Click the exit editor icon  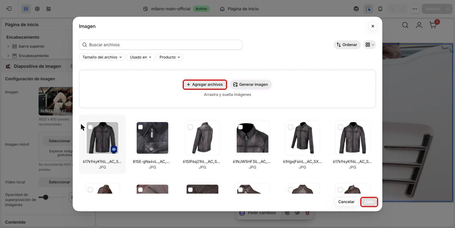click(x=9, y=9)
